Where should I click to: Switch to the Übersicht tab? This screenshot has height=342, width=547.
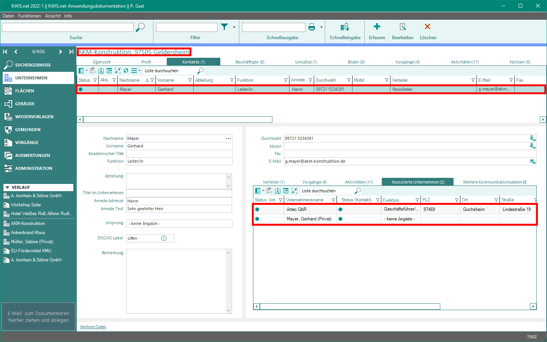(102, 62)
